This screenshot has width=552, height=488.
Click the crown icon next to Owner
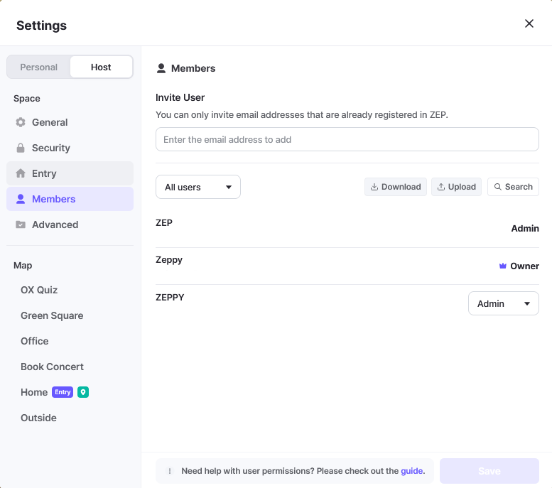pyautogui.click(x=503, y=266)
